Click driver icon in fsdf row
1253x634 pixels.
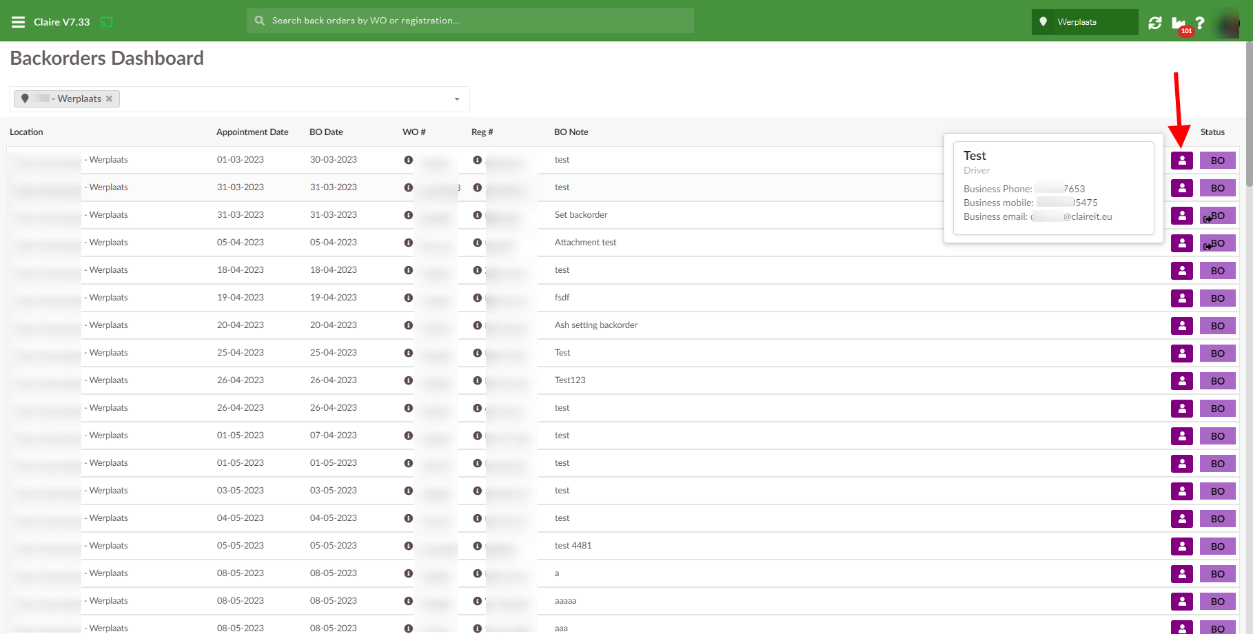pos(1182,298)
